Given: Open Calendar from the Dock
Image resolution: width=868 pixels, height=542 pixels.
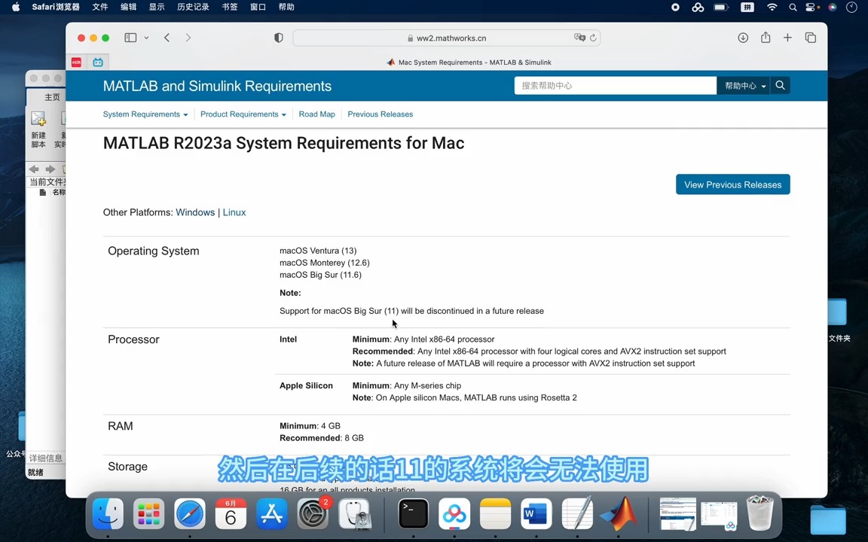Looking at the screenshot, I should coord(231,514).
